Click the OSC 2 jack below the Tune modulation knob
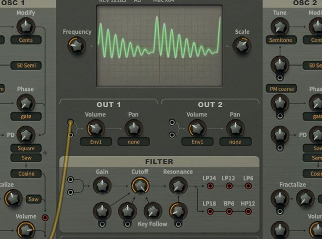The image size is (322, 239). coord(280,78)
